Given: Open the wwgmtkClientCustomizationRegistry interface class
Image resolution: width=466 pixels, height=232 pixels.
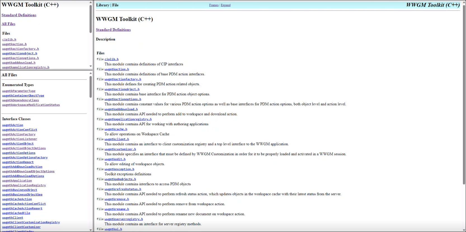Looking at the screenshot, I should click(31, 222).
